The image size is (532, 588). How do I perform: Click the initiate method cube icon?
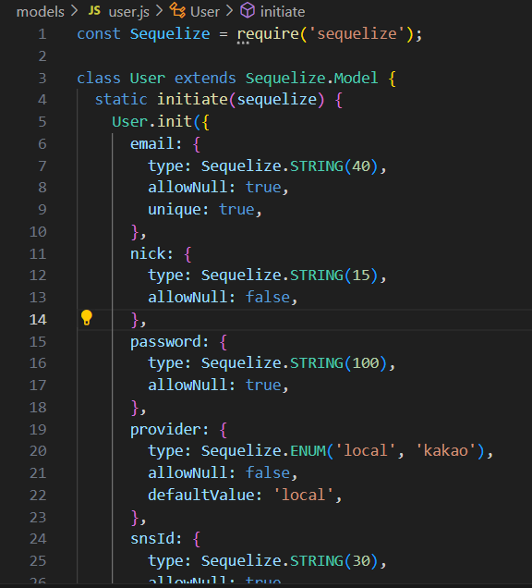(x=248, y=10)
